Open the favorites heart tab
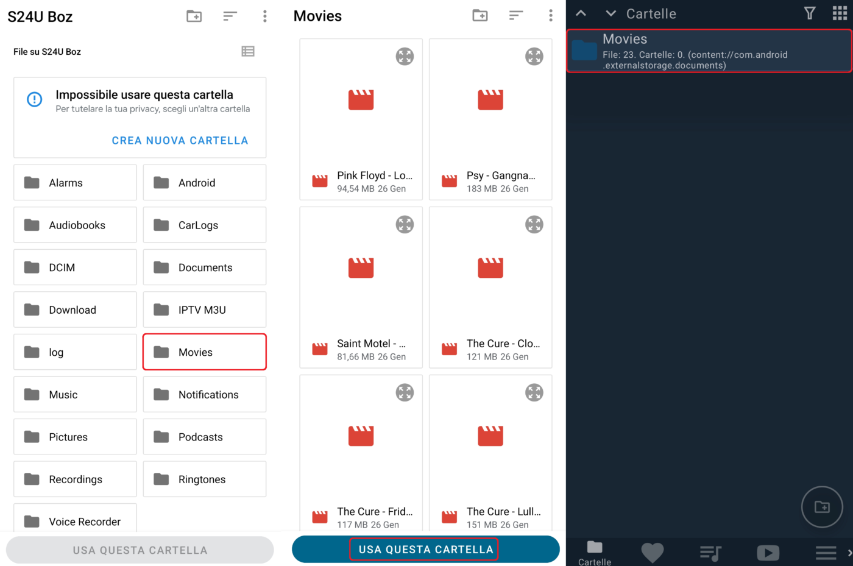Screen dimensions: 853x566 [x=653, y=553]
